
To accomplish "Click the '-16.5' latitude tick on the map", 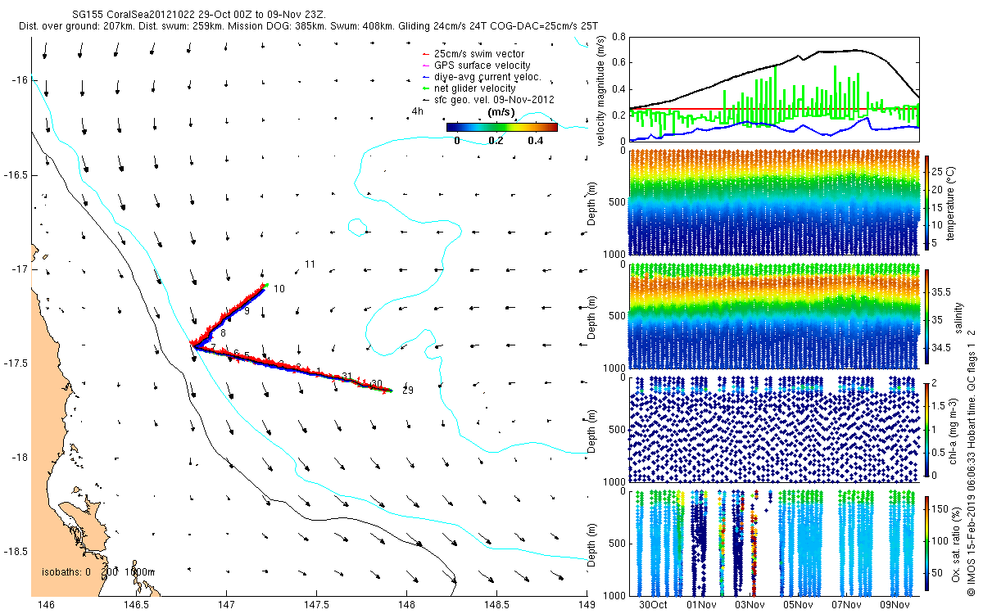I will 16,175.
